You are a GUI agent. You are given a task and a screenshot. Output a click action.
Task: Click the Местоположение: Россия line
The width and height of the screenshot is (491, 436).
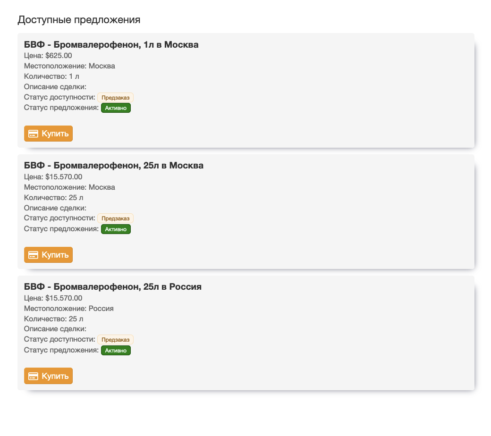coord(68,309)
